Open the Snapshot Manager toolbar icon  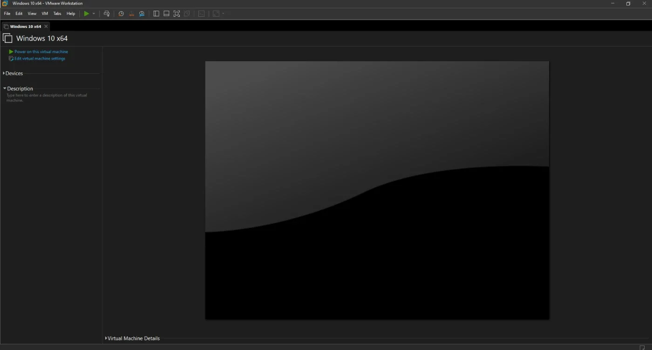(142, 14)
